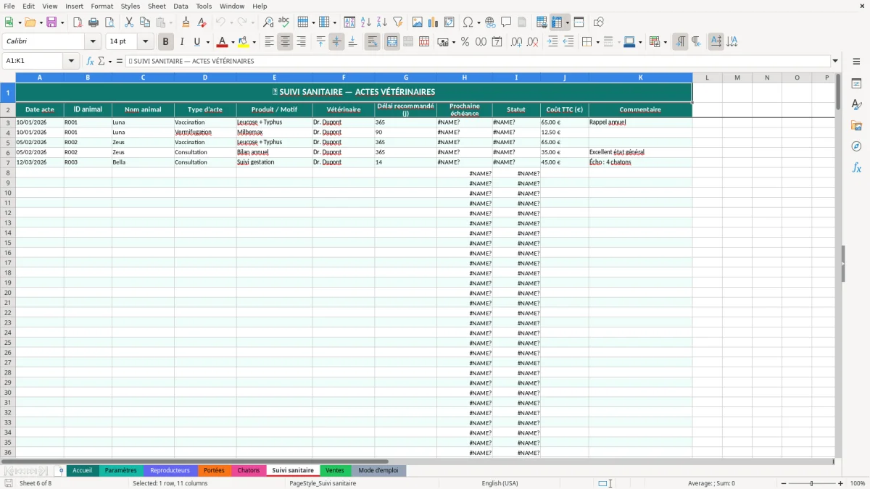Toggle Underline formatting

(196, 42)
